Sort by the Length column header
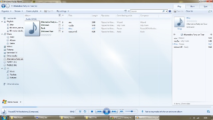 95,16
